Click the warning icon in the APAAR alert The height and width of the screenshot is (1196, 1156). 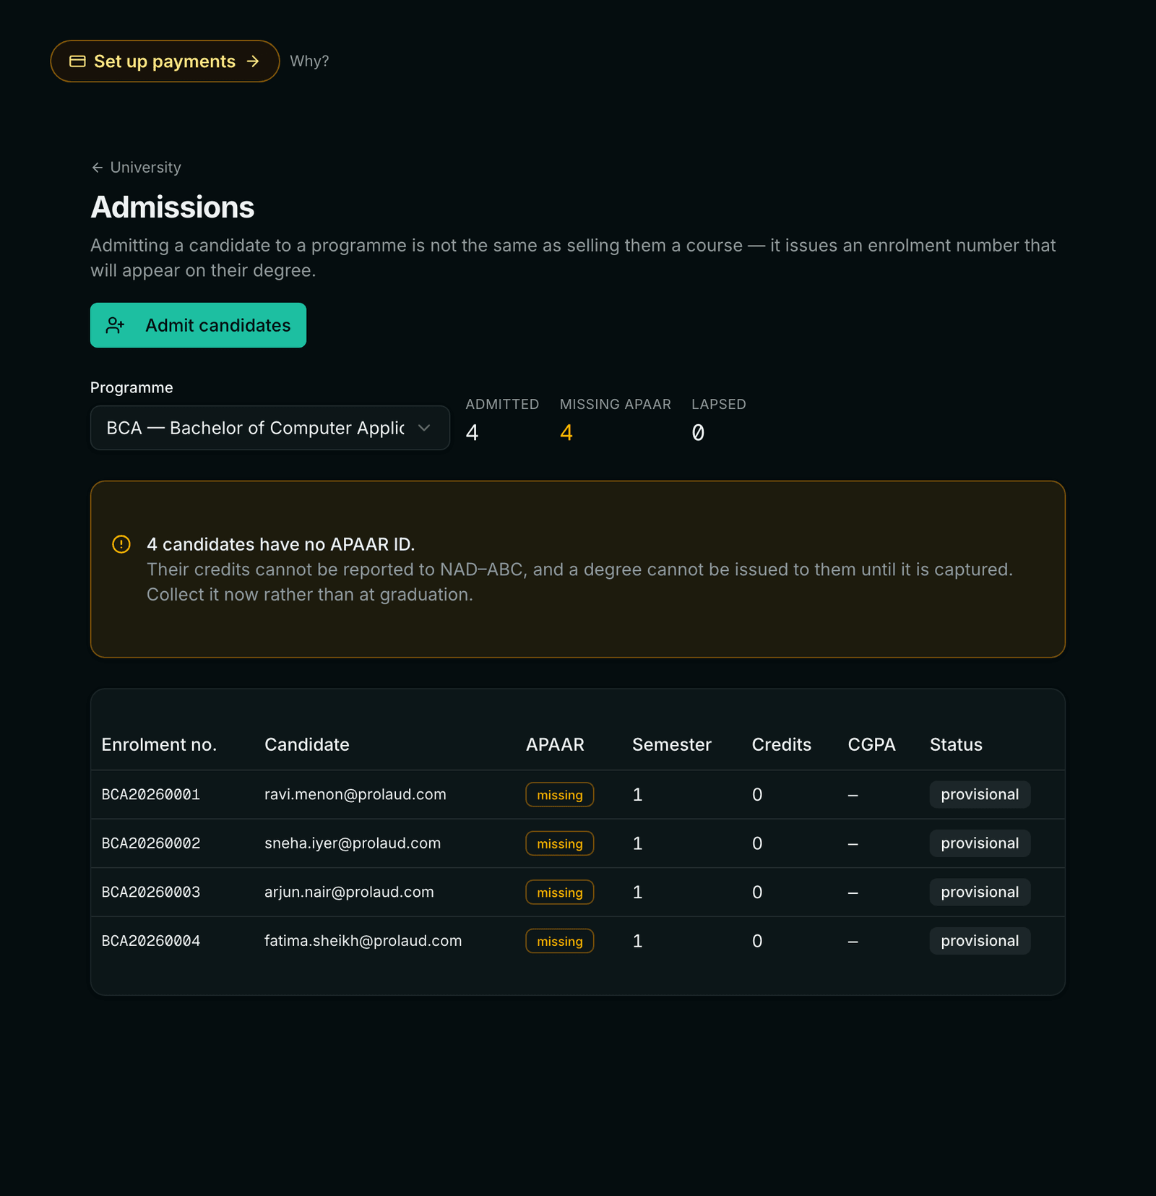pos(121,544)
